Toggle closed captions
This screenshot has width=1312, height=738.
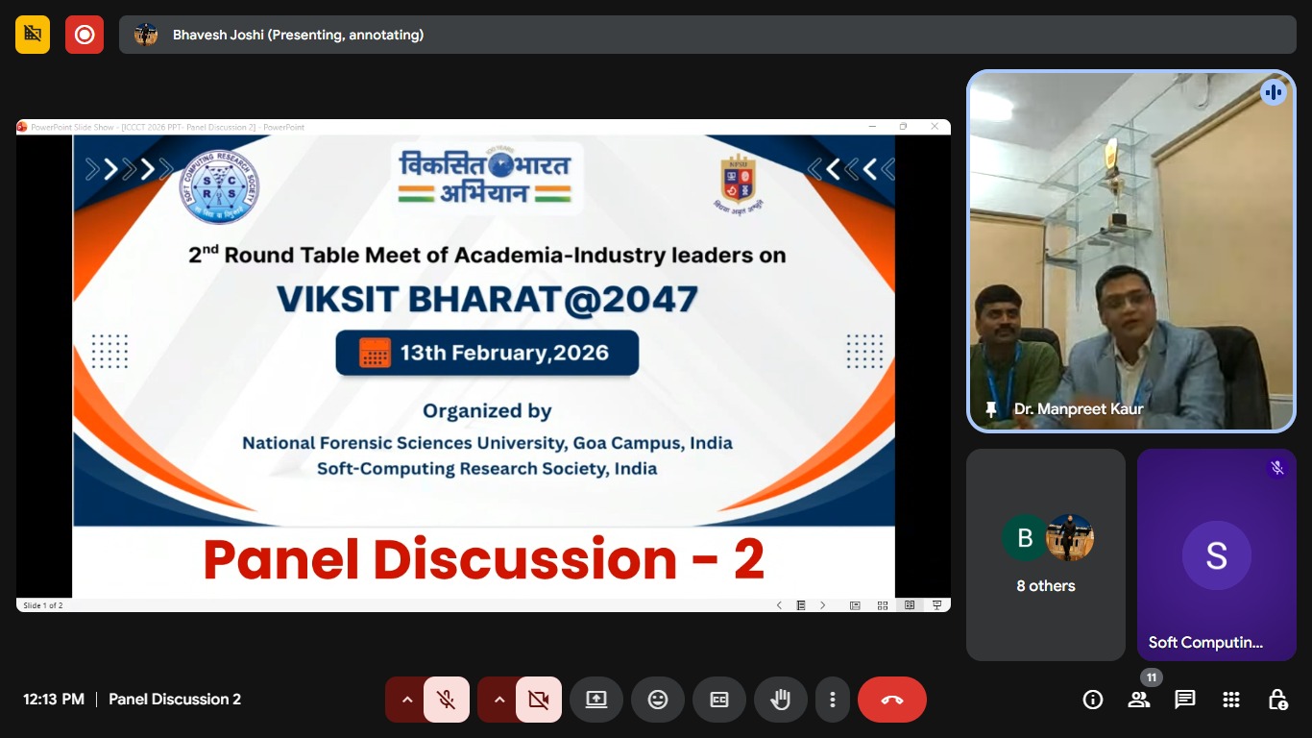click(719, 700)
